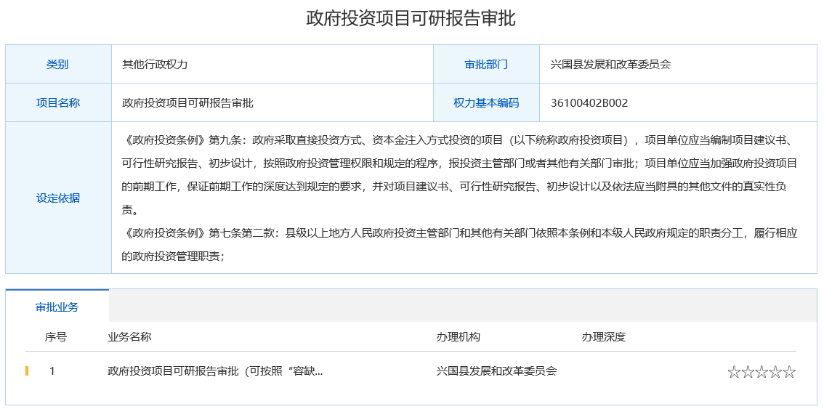The width and height of the screenshot is (824, 409).
Task: Click the 序号 column header
Action: pos(56,337)
